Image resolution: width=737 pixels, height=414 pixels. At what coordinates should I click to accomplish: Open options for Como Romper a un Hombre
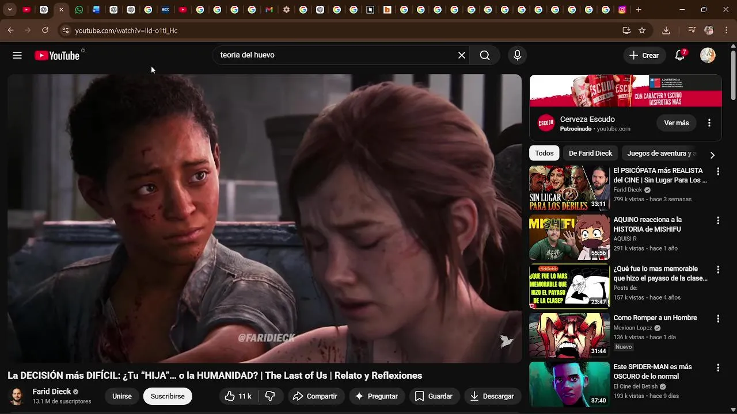click(x=718, y=319)
